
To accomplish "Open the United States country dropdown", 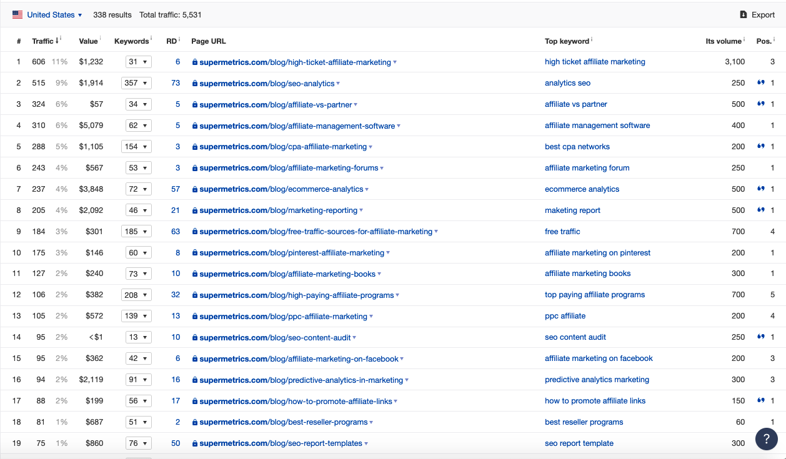I will click(54, 14).
